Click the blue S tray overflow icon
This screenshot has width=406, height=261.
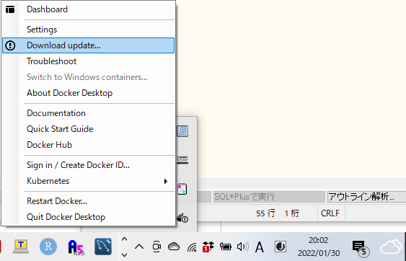[182, 131]
